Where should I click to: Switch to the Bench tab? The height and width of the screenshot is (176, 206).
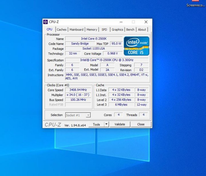tap(130, 29)
